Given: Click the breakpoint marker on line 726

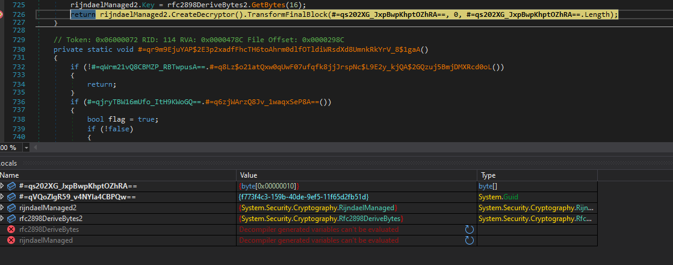Looking at the screenshot, I should [x=1, y=14].
